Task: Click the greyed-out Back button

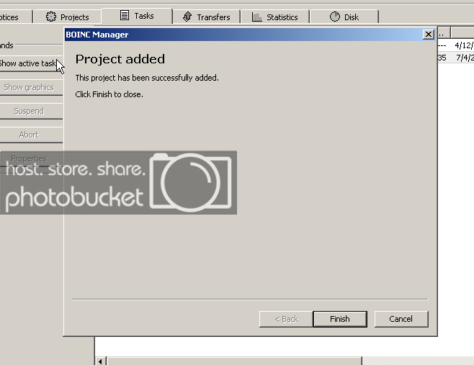Action: (x=285, y=319)
